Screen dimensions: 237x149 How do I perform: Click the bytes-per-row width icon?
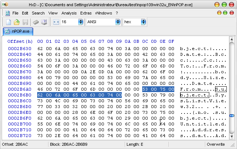click(x=56, y=22)
